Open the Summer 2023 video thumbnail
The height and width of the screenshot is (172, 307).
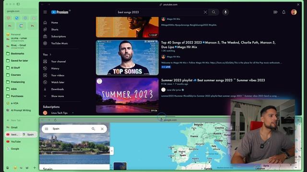127,96
